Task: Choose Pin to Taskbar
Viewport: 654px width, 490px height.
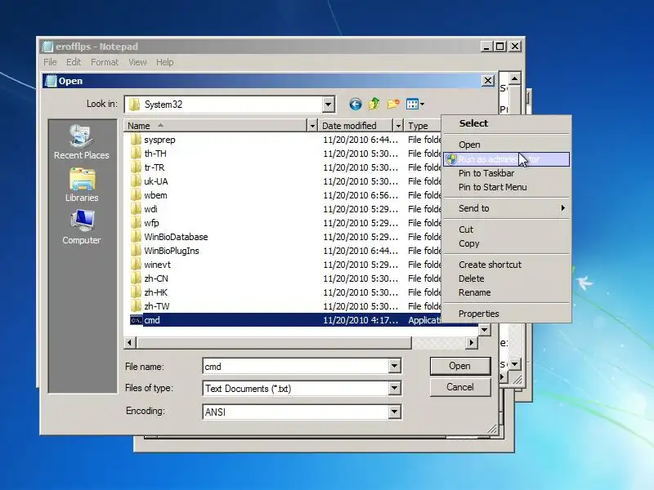Action: click(506, 173)
